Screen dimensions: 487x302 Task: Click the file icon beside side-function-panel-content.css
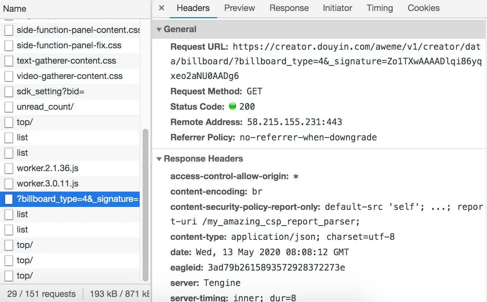coord(8,30)
